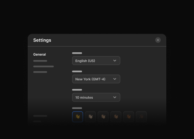
Task: Select the yellow waving hand skin tone
Action: pos(78,117)
